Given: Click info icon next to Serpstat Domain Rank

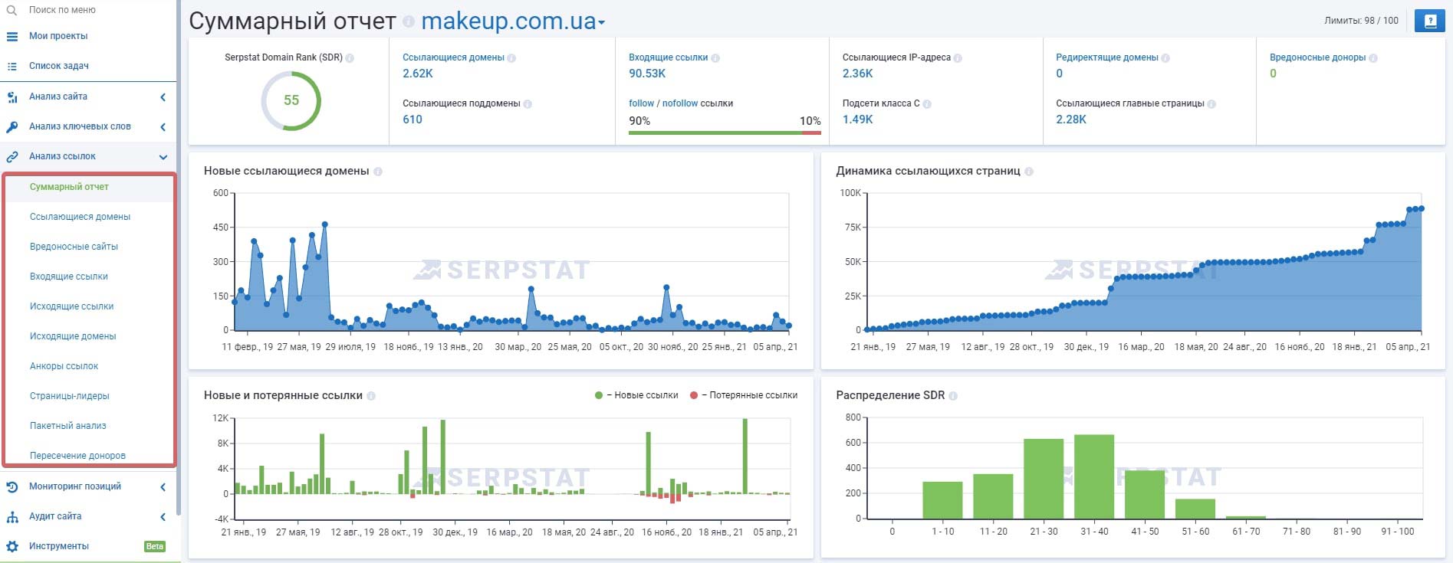Looking at the screenshot, I should (x=350, y=58).
